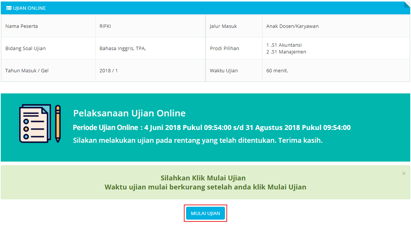Click the Pelaksanaan Ujian Online heading
Image resolution: width=411 pixels, height=229 pixels.
click(x=129, y=113)
